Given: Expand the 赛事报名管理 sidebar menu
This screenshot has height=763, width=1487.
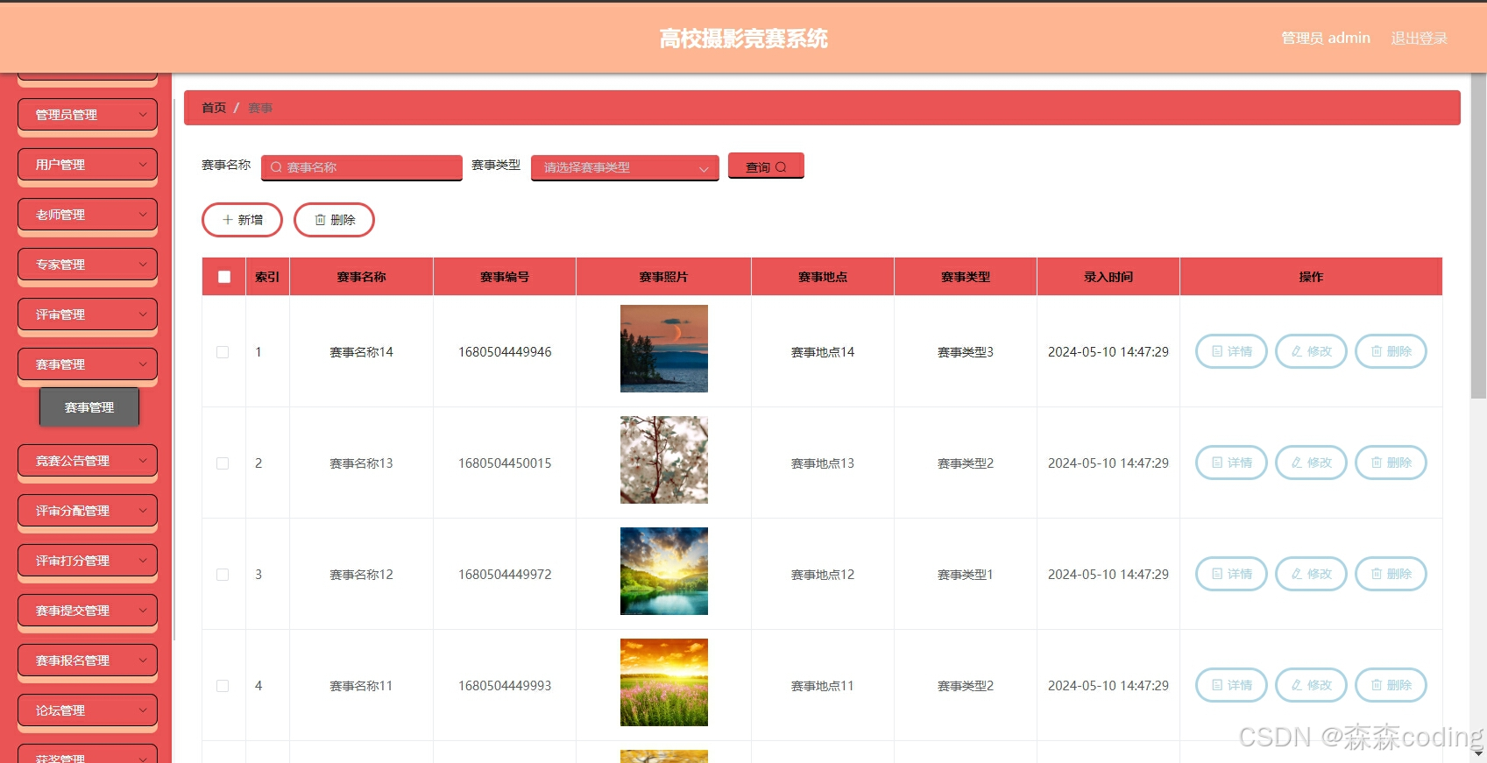Looking at the screenshot, I should coord(88,661).
